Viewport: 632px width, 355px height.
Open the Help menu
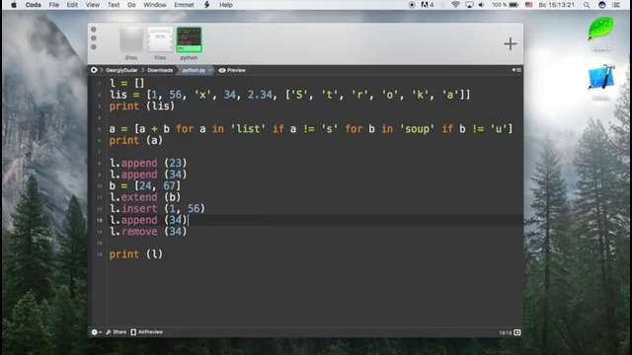tap(226, 5)
